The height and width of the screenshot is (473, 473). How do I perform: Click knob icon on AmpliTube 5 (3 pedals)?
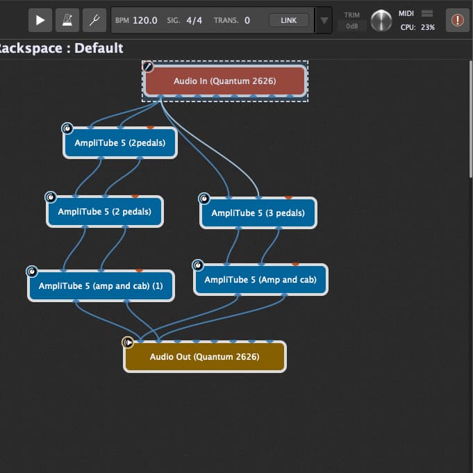pyautogui.click(x=204, y=199)
